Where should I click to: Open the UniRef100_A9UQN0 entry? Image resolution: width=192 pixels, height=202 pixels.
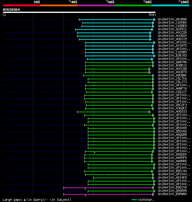click(x=172, y=75)
